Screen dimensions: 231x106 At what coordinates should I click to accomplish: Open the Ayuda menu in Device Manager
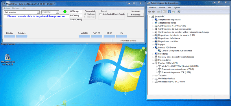[x=177, y=7]
